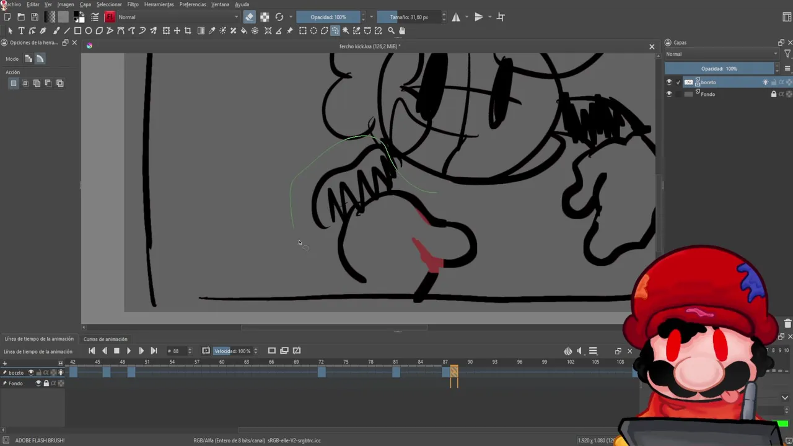This screenshot has height=446, width=793.
Task: Open the brush blending mode Normal dropdown
Action: (178, 17)
